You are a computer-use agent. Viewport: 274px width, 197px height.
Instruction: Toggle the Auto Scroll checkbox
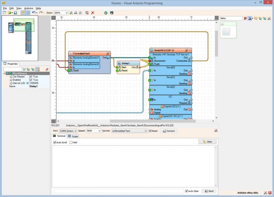point(55,142)
